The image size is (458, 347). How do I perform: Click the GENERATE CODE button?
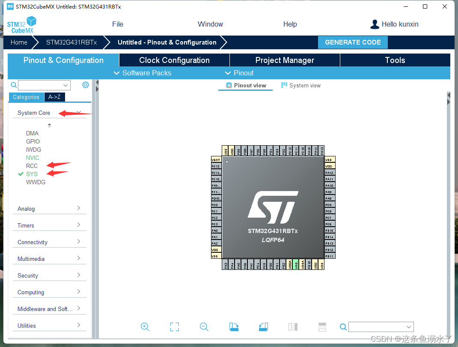click(353, 42)
